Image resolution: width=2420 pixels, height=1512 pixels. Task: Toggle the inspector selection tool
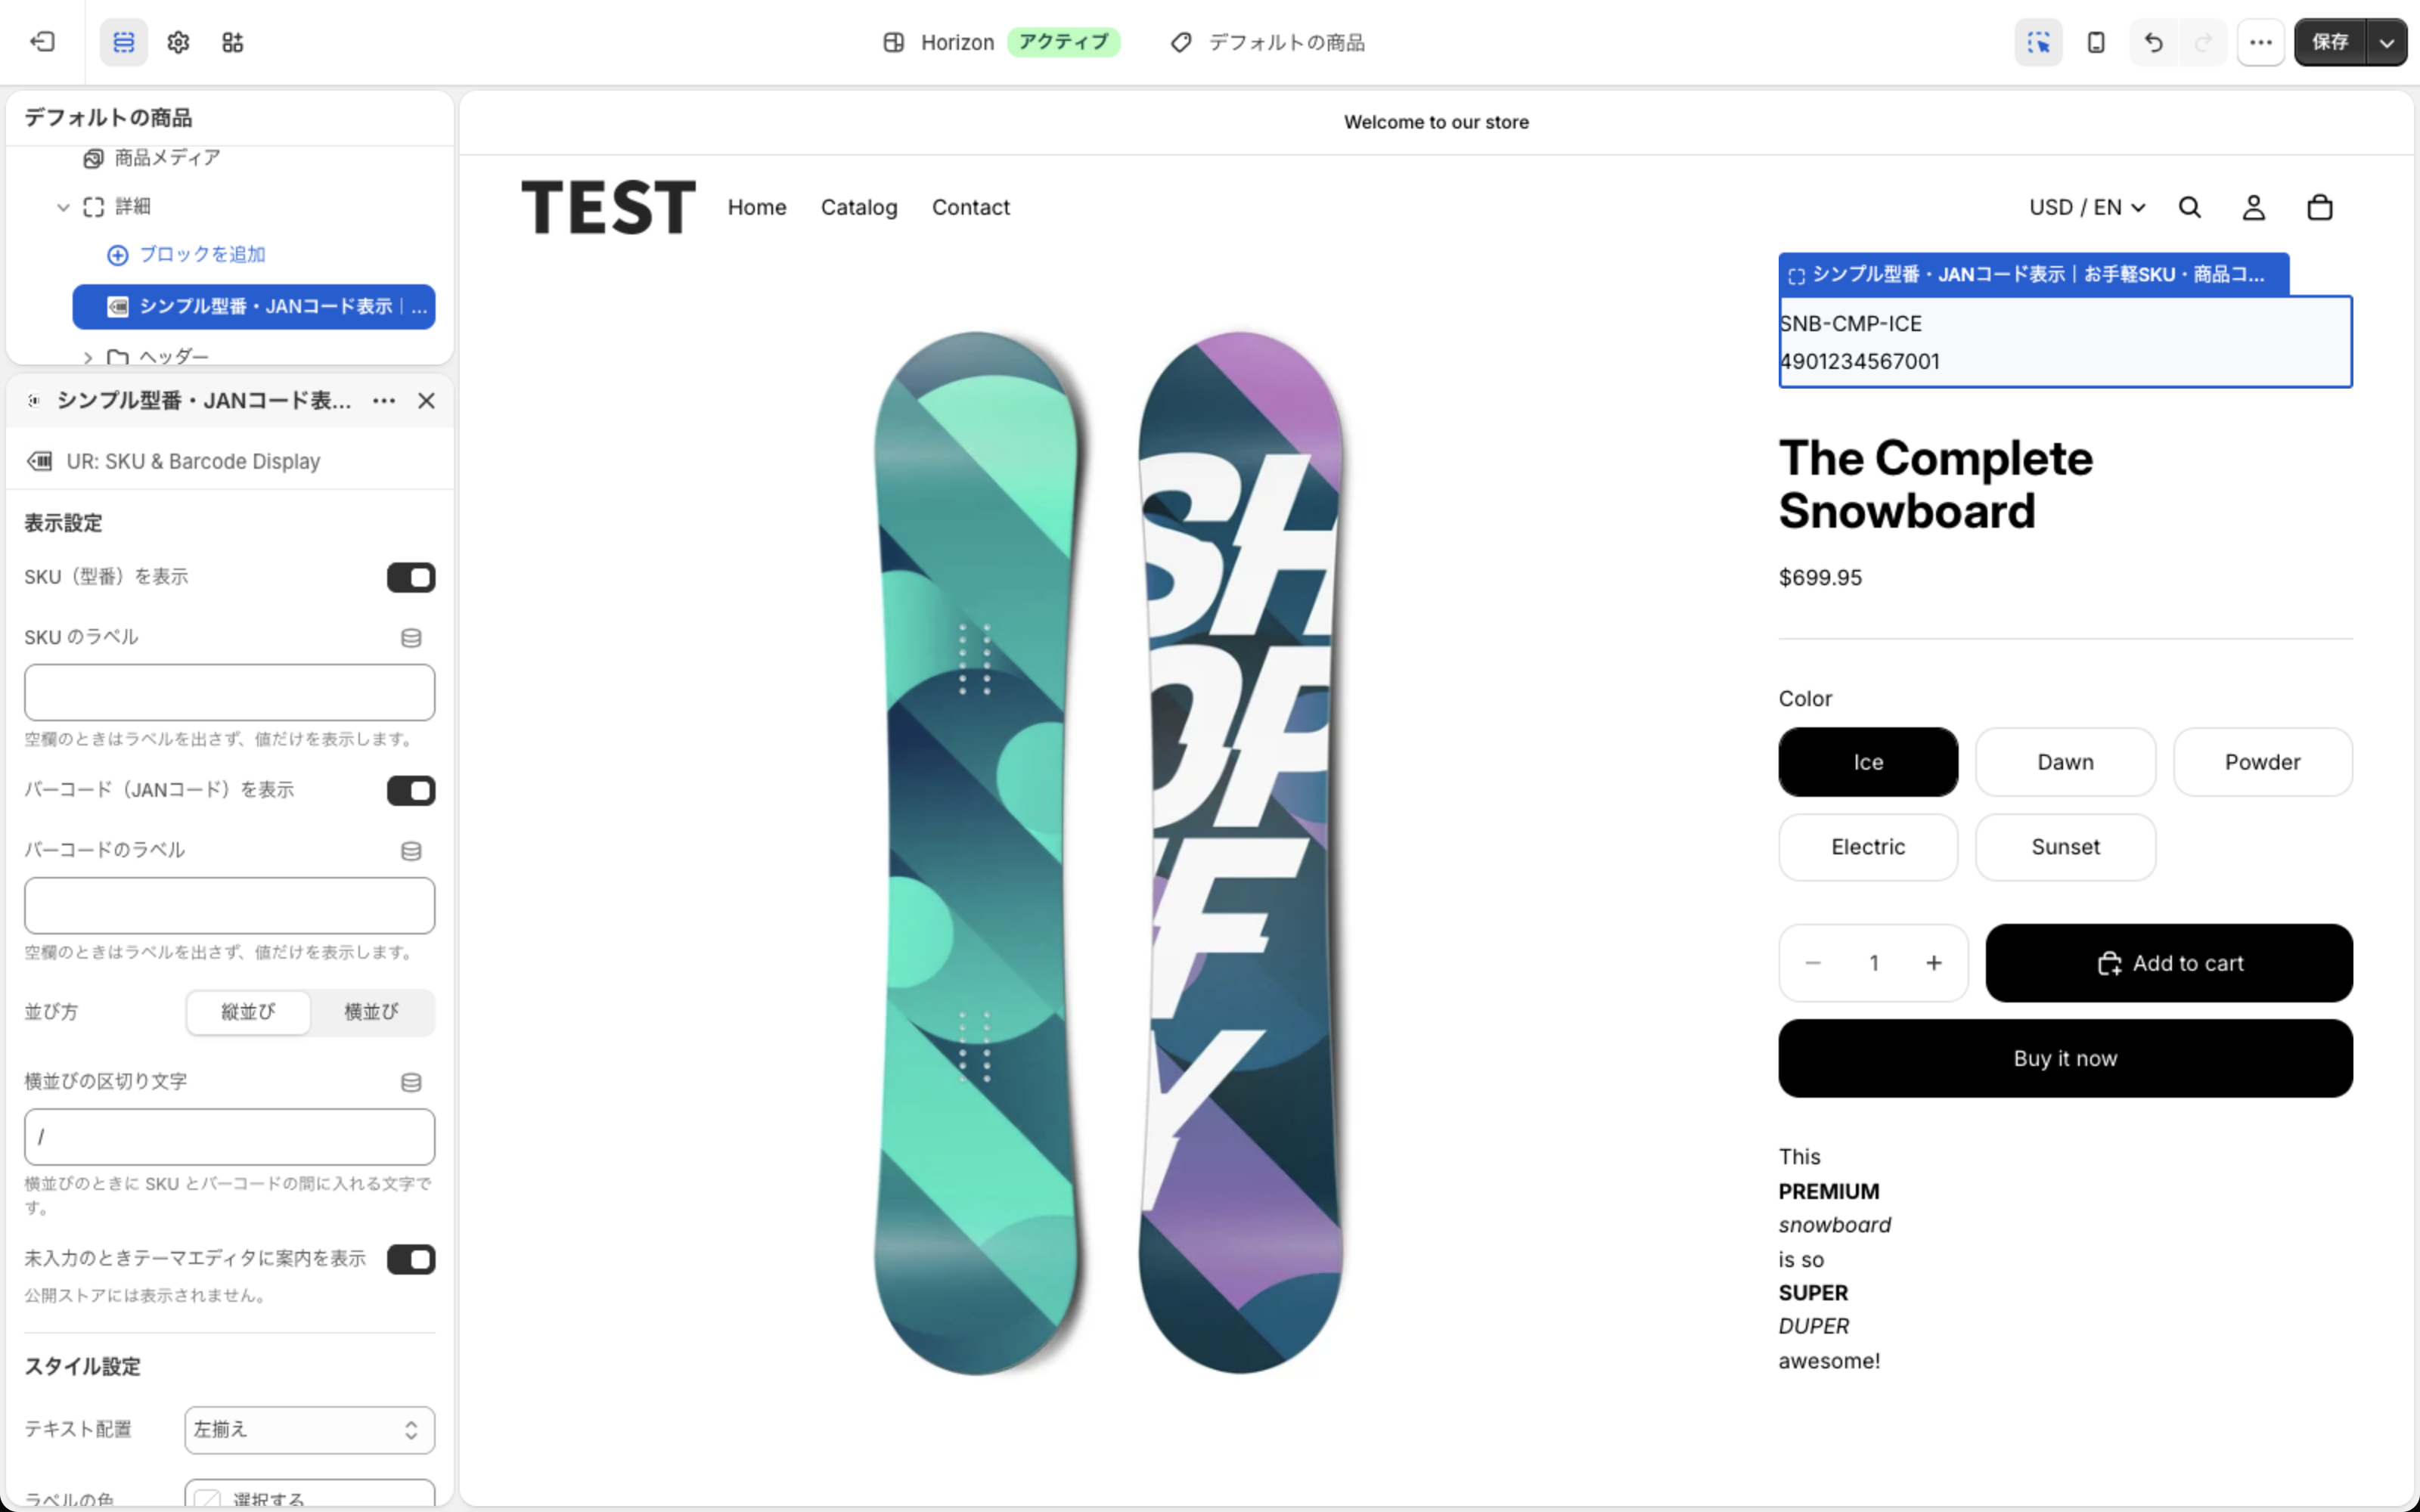(x=2038, y=42)
